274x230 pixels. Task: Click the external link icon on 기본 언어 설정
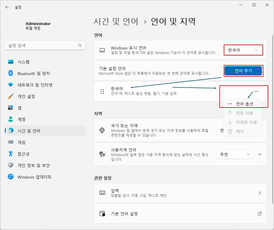[260, 214]
